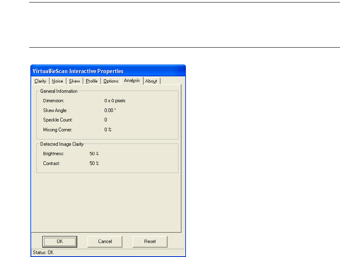
Task: Go to the Profile tab
Action: coord(92,81)
